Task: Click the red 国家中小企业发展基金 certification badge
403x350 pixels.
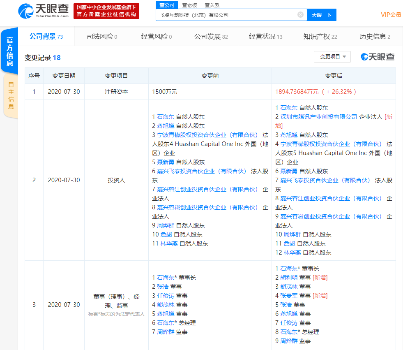Action: (106, 11)
